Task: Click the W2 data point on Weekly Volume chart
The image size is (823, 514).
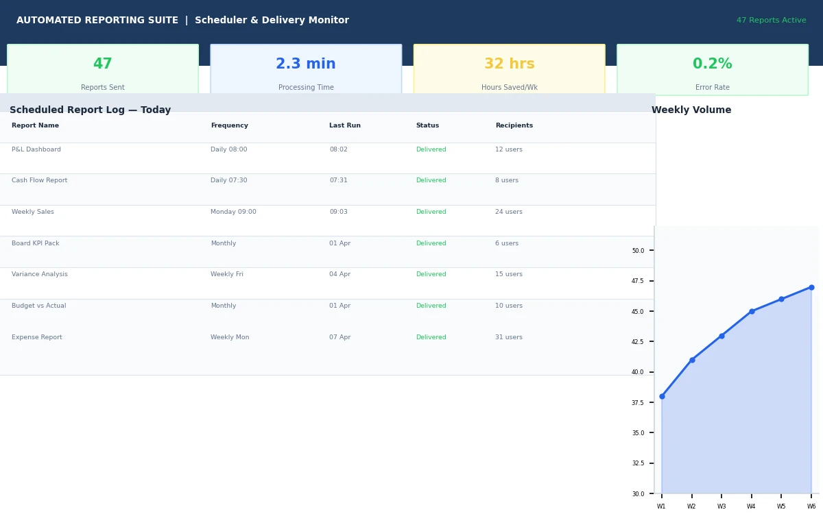Action: pos(692,360)
